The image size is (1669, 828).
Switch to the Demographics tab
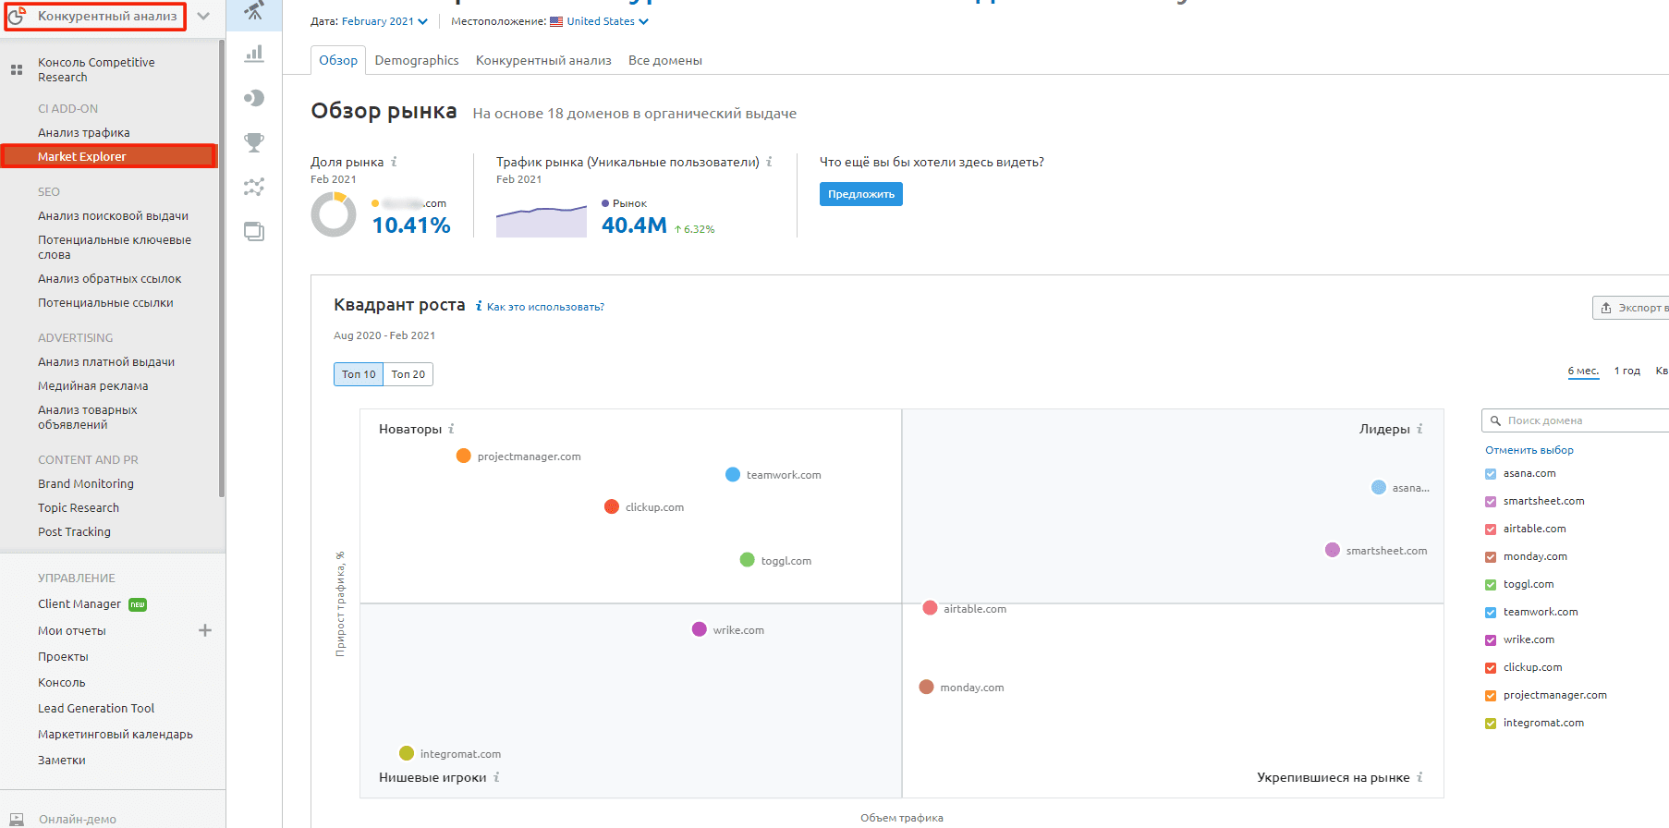click(417, 60)
